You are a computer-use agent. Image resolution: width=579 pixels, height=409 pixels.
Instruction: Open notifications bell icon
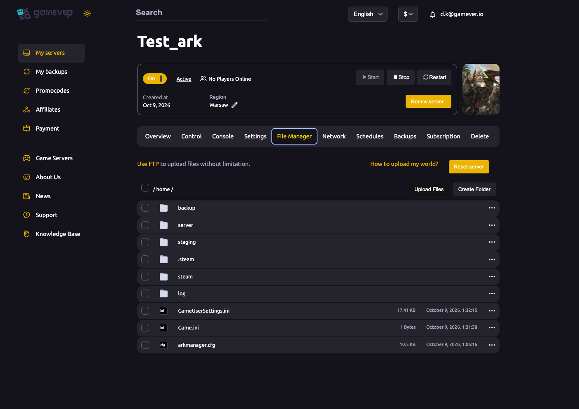click(x=432, y=14)
